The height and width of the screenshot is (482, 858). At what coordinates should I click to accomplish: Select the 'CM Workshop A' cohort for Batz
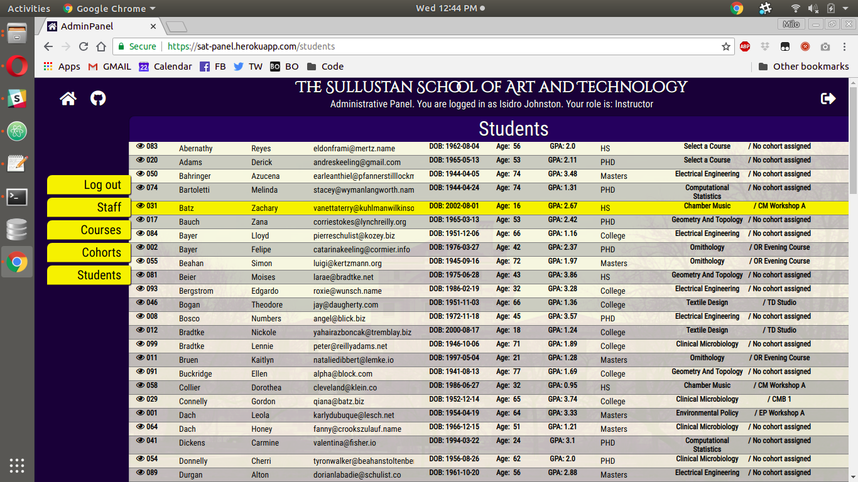pyautogui.click(x=779, y=206)
